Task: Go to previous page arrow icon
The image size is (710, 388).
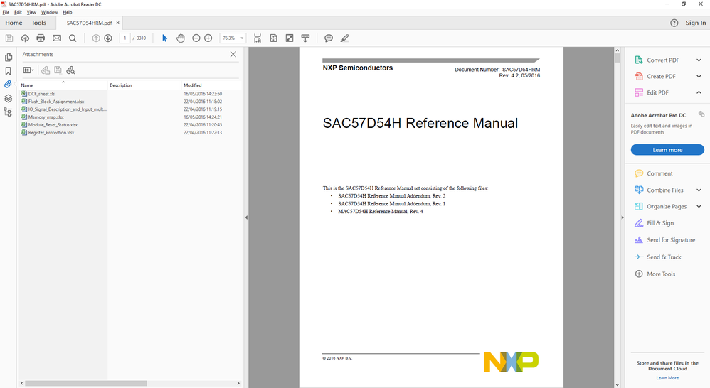Action: tap(96, 38)
